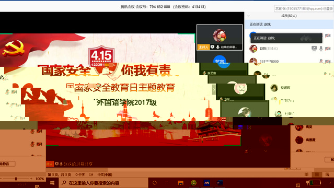Toggle the muted mic for 131****8030
The width and height of the screenshot is (334, 188).
321,61
